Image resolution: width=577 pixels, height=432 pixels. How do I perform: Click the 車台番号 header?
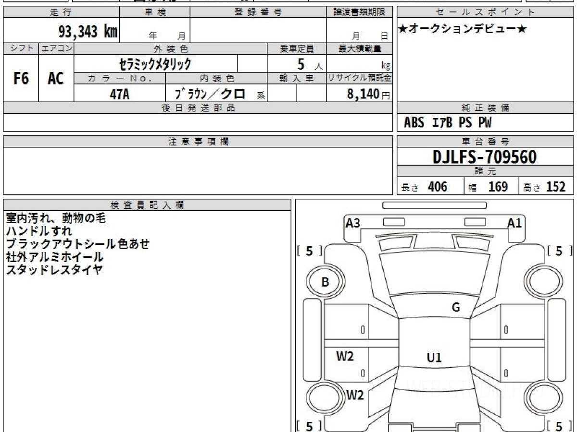click(485, 142)
